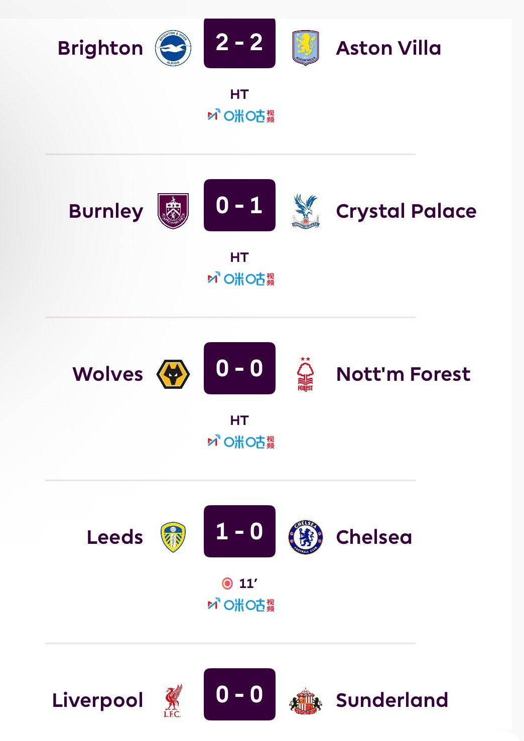The height and width of the screenshot is (741, 524).
Task: Tap the Migu video logo under Leeds match
Action: (x=241, y=605)
